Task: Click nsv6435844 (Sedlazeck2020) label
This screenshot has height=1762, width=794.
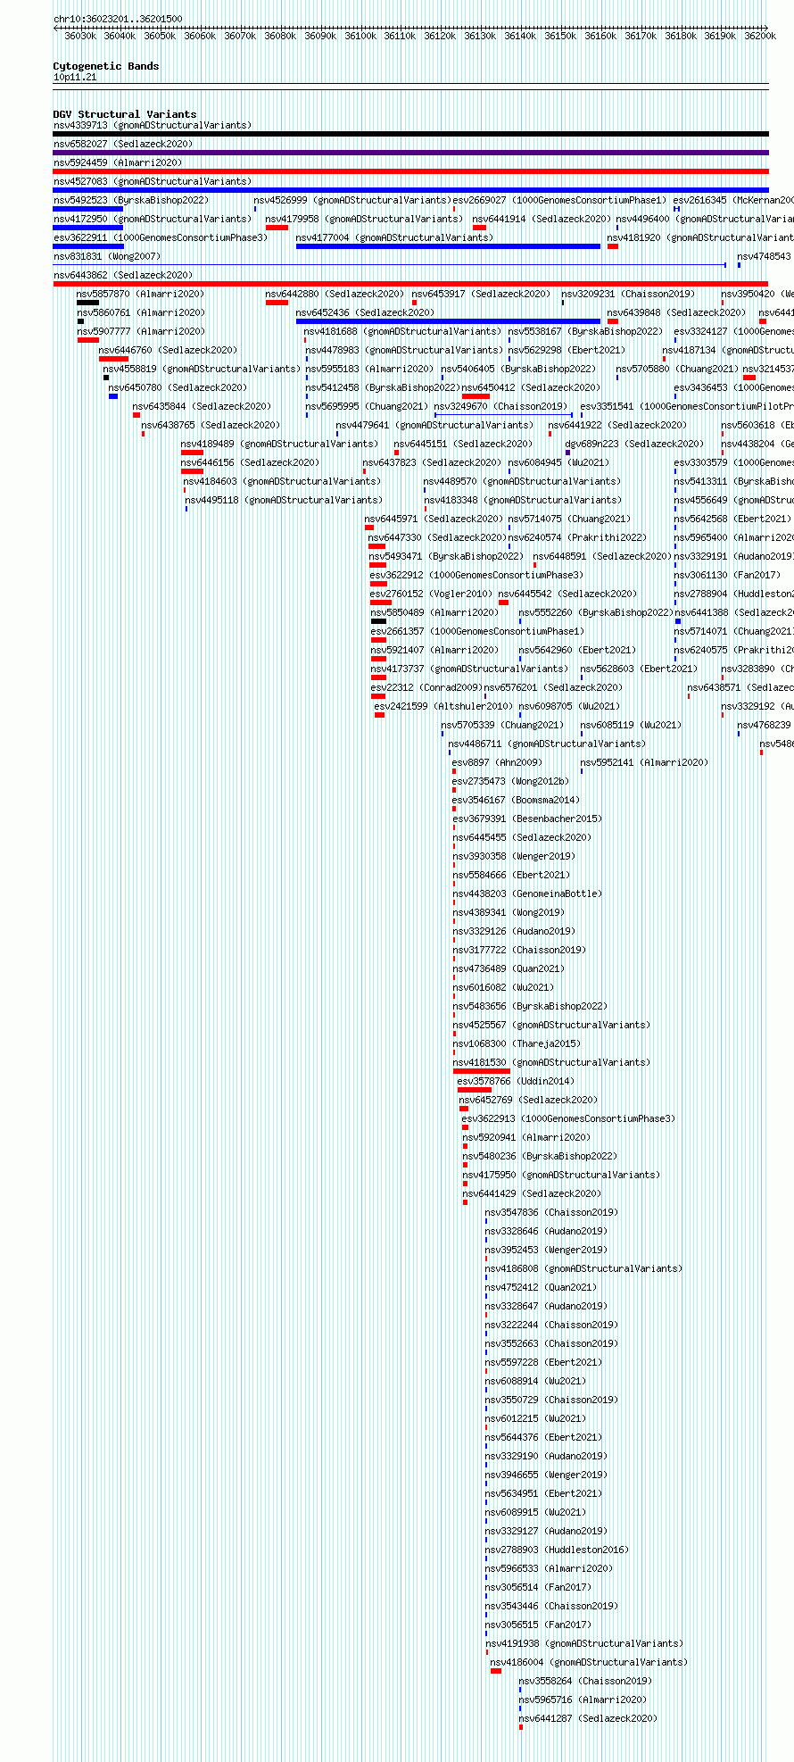Action: [202, 406]
